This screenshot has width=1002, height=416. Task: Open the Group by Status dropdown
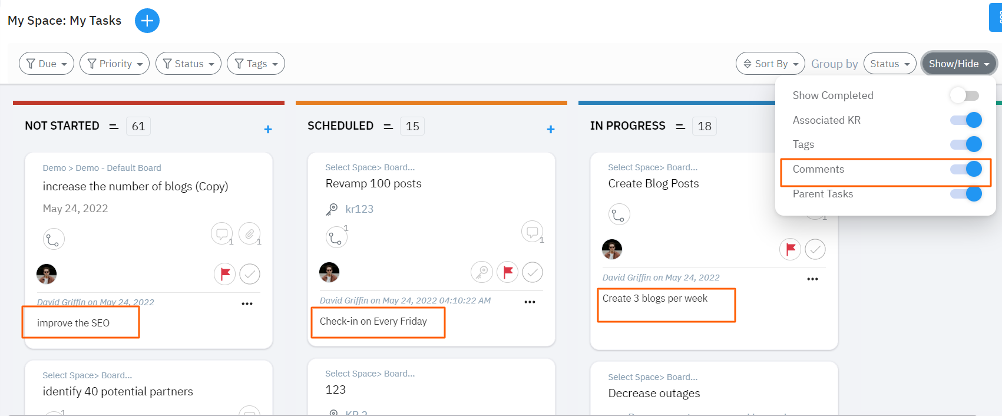click(889, 64)
